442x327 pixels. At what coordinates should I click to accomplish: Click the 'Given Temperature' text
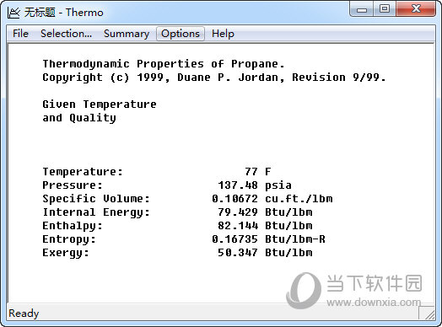click(100, 105)
